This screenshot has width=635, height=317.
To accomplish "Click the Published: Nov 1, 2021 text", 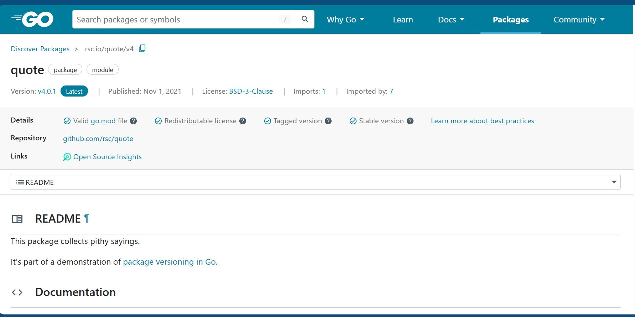I will (145, 91).
